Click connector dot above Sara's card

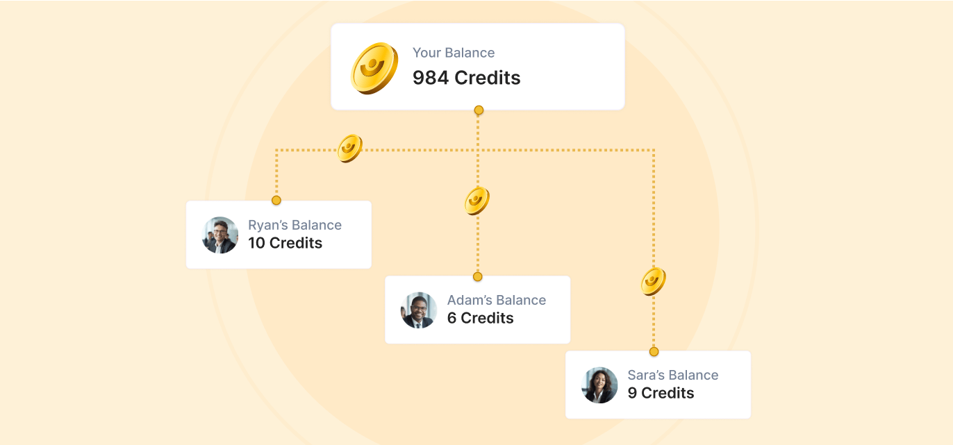[x=654, y=351]
